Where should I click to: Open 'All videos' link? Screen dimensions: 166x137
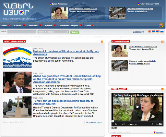click(160, 132)
